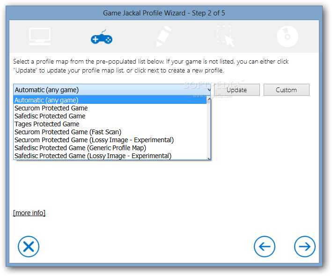Open the [more info] link
The image size is (332, 276).
(29, 213)
